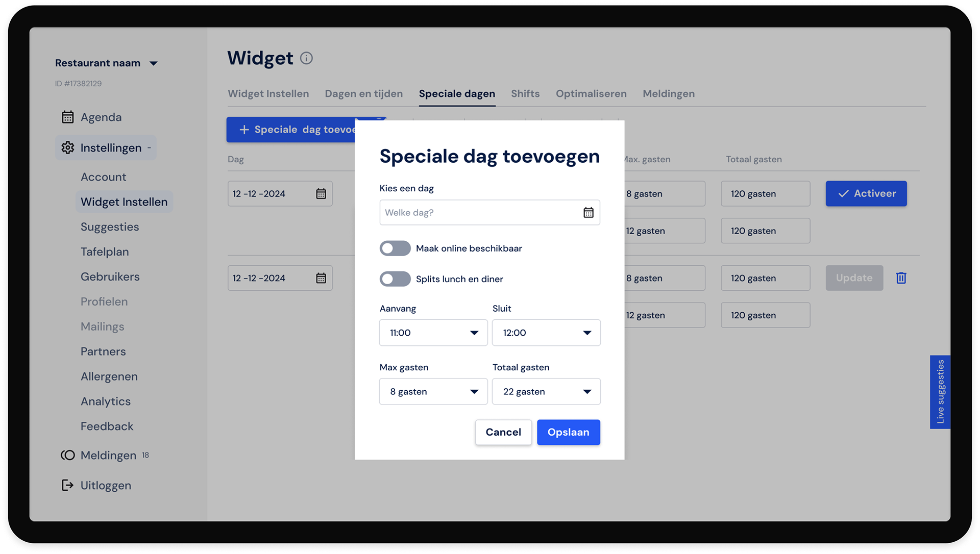Open the Max gasten 8 gasten dropdown

[433, 392]
